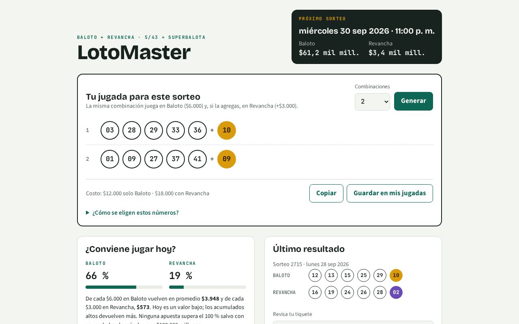
Task: Click the Copiar button
Action: click(326, 193)
